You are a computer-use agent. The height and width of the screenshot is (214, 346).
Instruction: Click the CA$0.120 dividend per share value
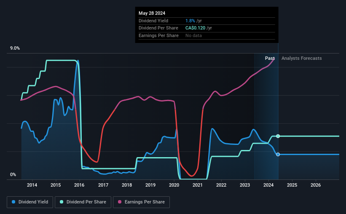click(x=195, y=28)
